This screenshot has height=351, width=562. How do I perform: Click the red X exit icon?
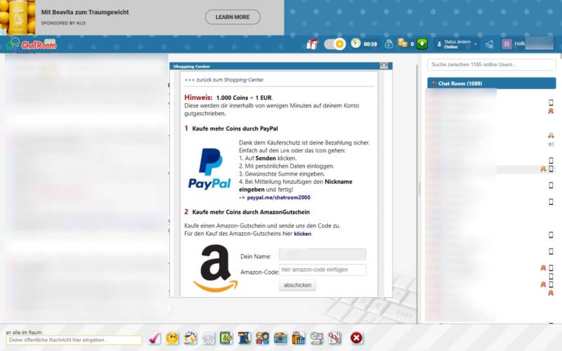357,338
